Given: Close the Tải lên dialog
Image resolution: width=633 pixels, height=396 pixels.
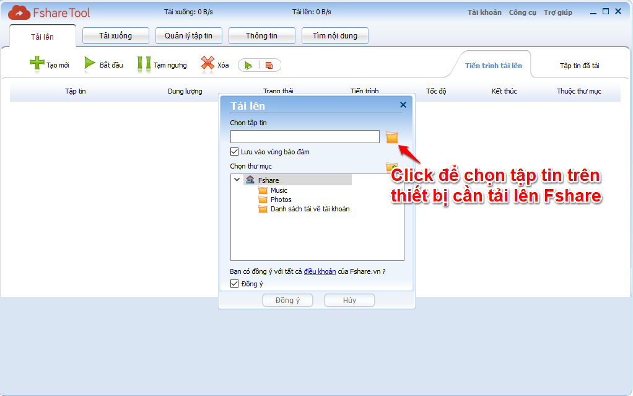Looking at the screenshot, I should [x=403, y=105].
